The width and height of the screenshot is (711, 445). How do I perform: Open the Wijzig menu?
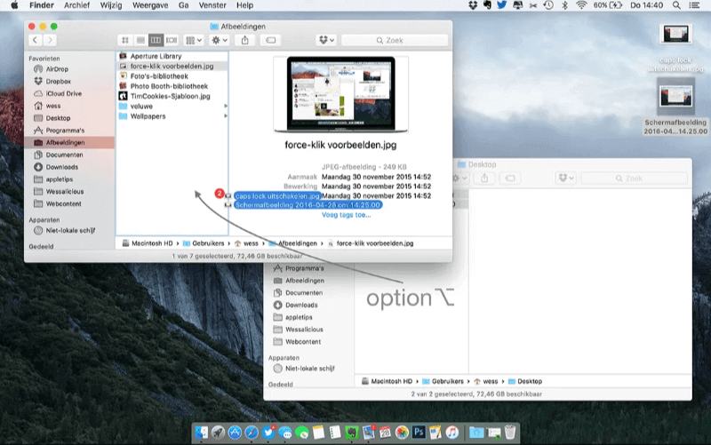click(x=111, y=5)
